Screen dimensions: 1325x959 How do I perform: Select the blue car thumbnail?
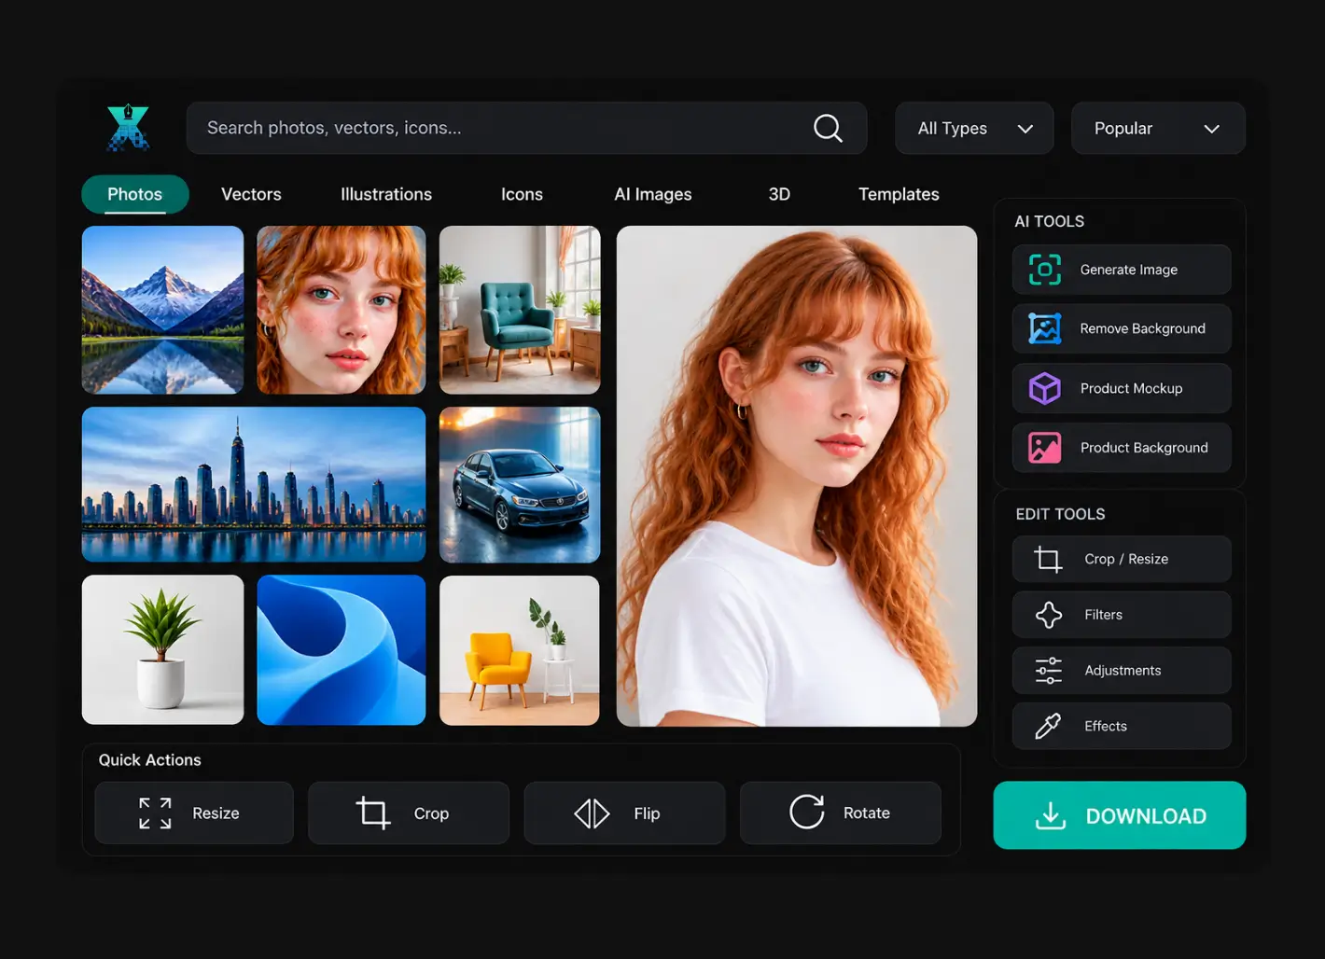coord(520,484)
